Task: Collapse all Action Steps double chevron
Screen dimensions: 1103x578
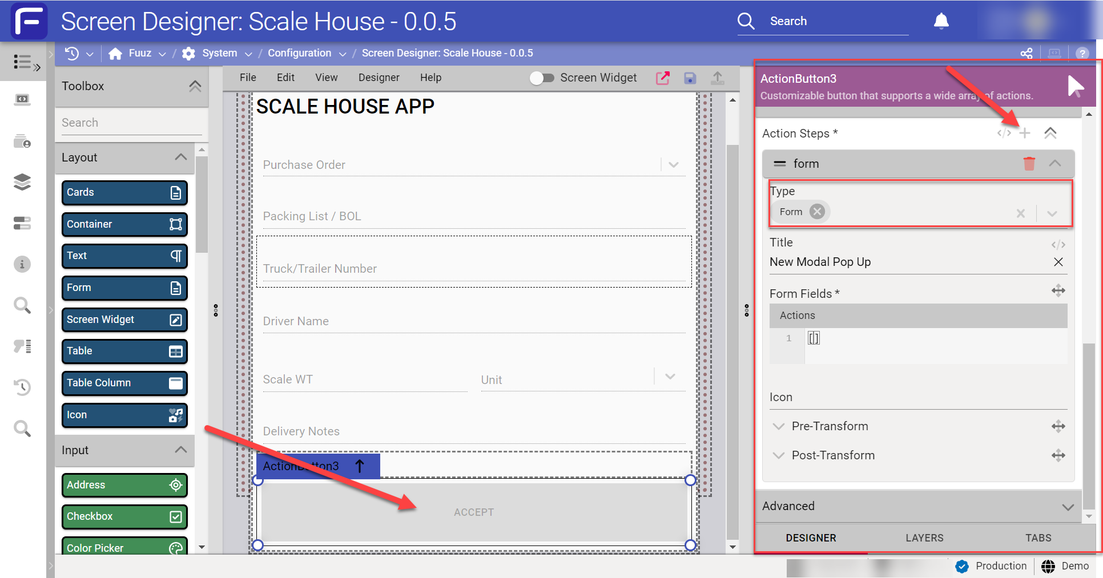Action: [x=1050, y=133]
